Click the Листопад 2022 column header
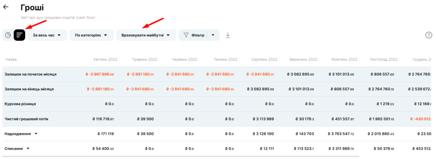 [x=384, y=59]
